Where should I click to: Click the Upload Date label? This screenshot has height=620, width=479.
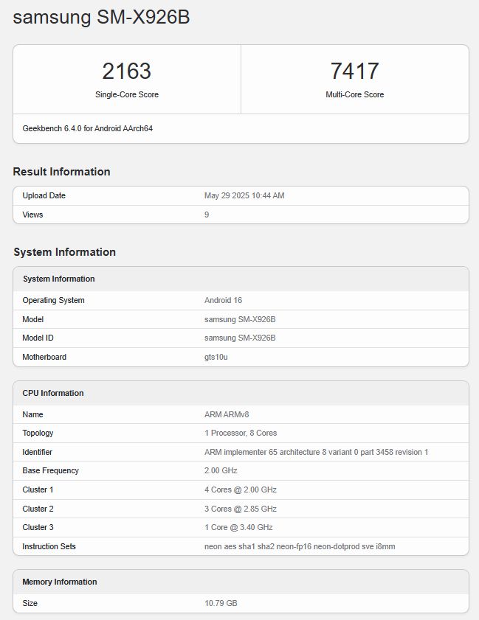click(x=44, y=195)
